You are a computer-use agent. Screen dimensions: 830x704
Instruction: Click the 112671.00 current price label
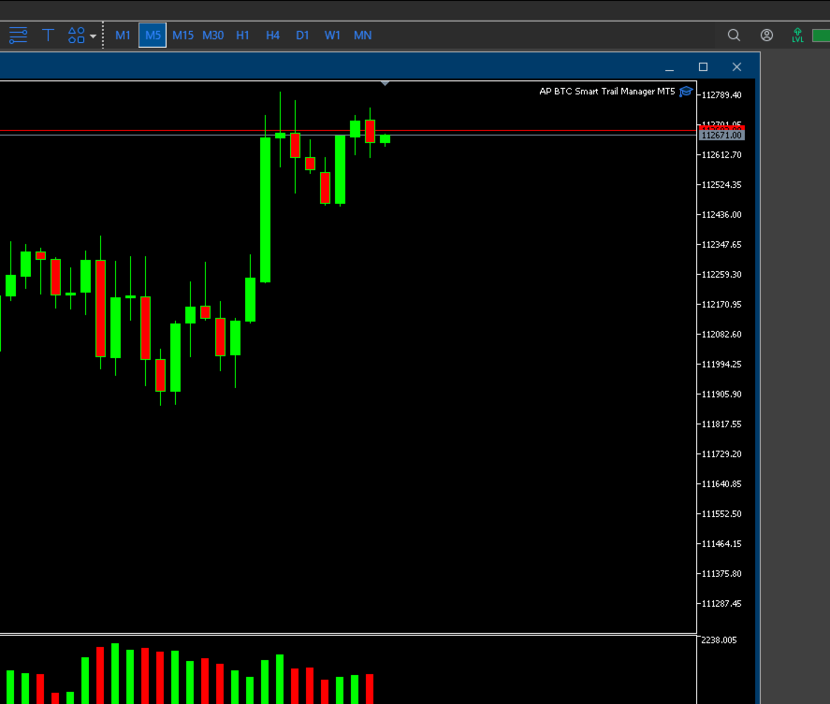tap(721, 136)
